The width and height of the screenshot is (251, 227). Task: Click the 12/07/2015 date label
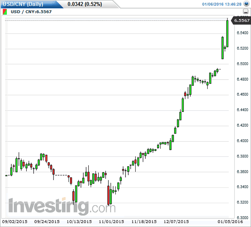click(x=176, y=222)
